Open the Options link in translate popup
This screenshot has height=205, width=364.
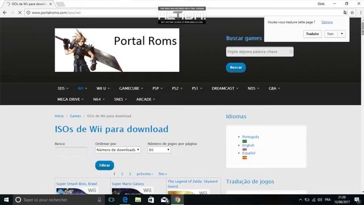[327, 22]
